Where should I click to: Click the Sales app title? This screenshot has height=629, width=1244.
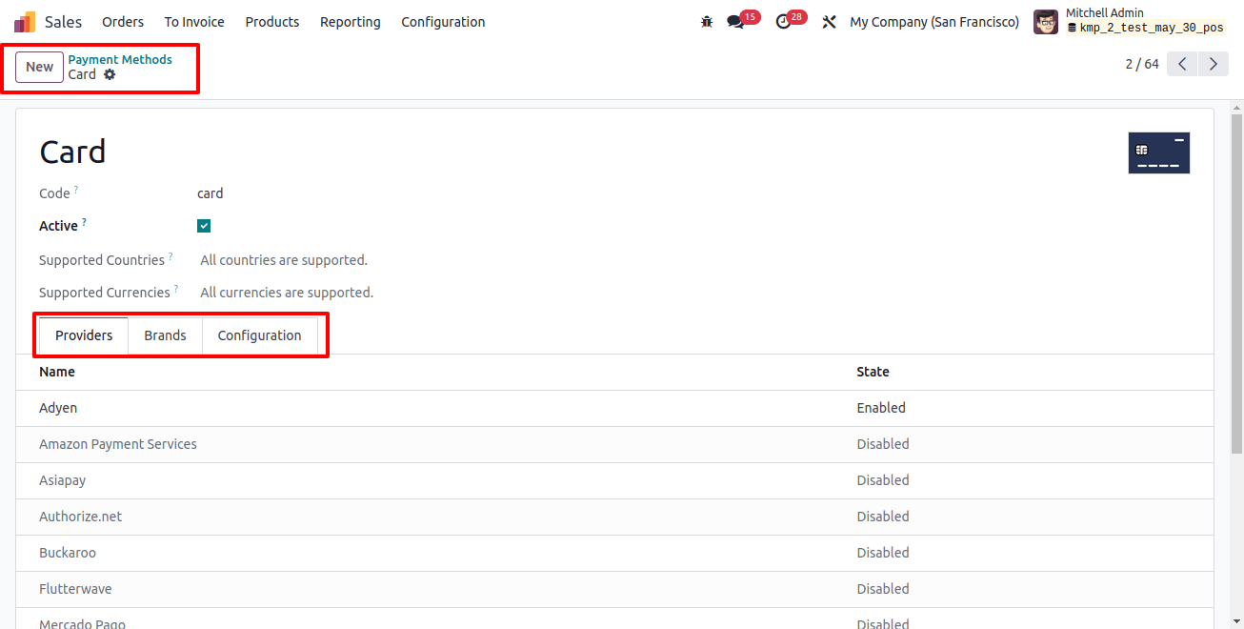click(x=63, y=22)
